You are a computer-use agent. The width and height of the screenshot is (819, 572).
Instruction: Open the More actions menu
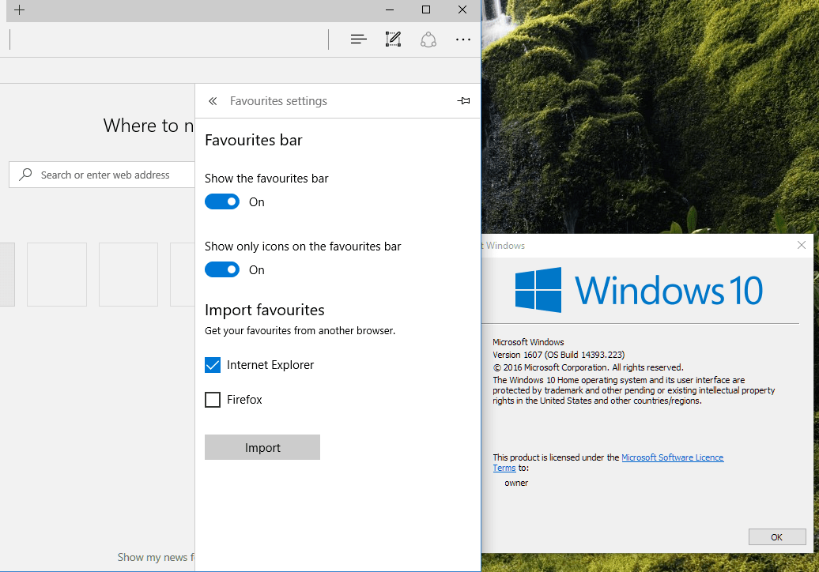462,39
